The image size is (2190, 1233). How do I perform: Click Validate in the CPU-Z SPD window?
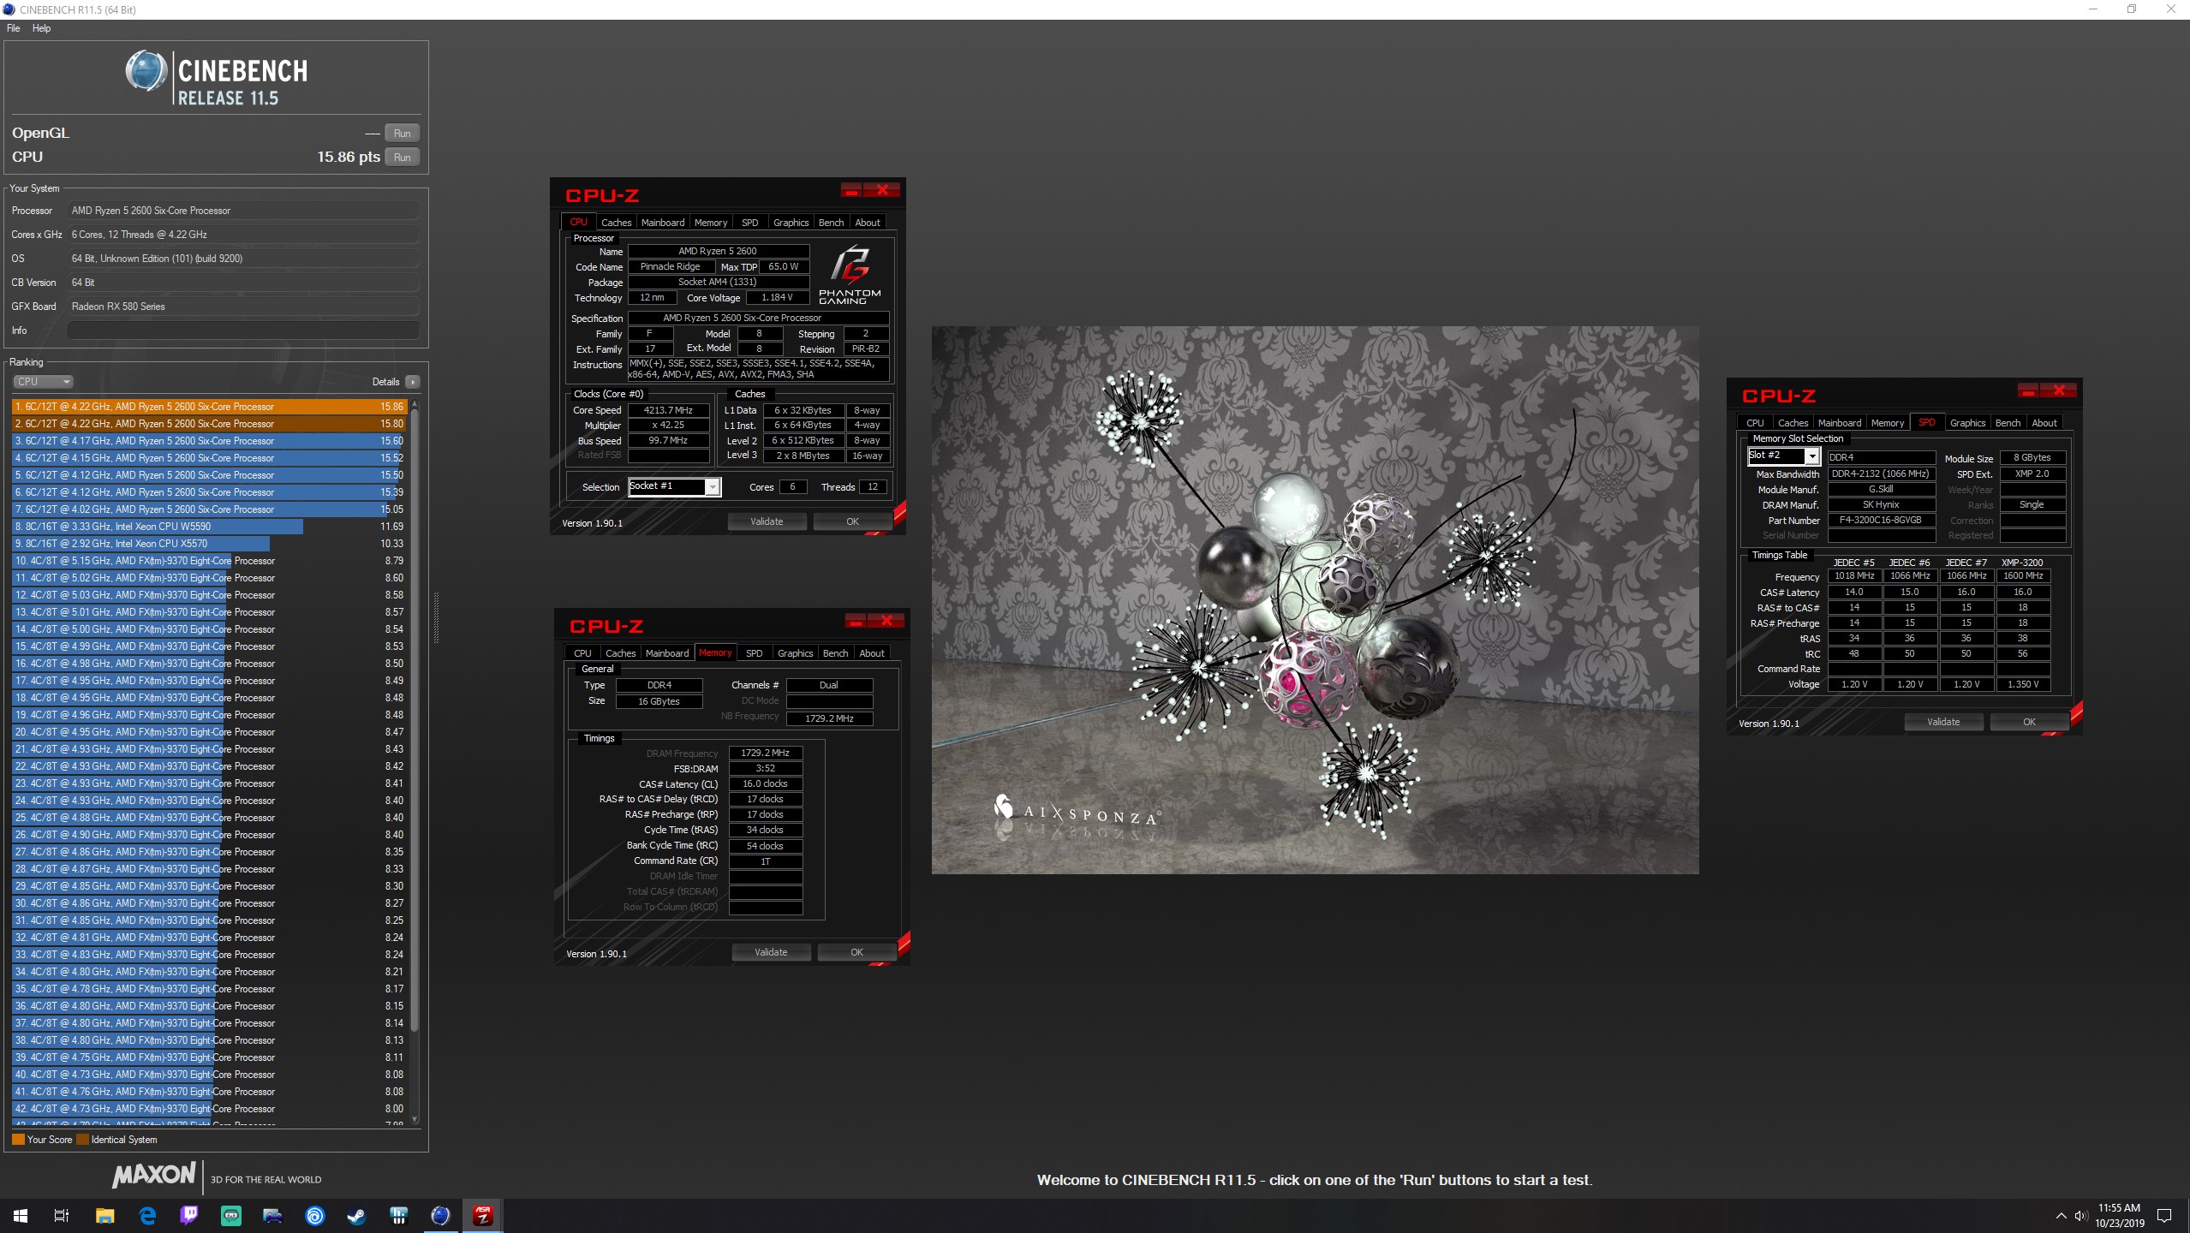[1943, 722]
